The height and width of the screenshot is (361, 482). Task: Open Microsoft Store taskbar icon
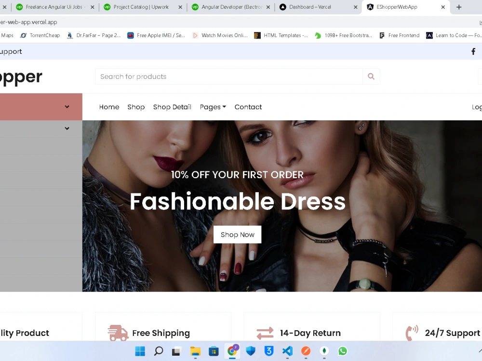click(x=214, y=351)
